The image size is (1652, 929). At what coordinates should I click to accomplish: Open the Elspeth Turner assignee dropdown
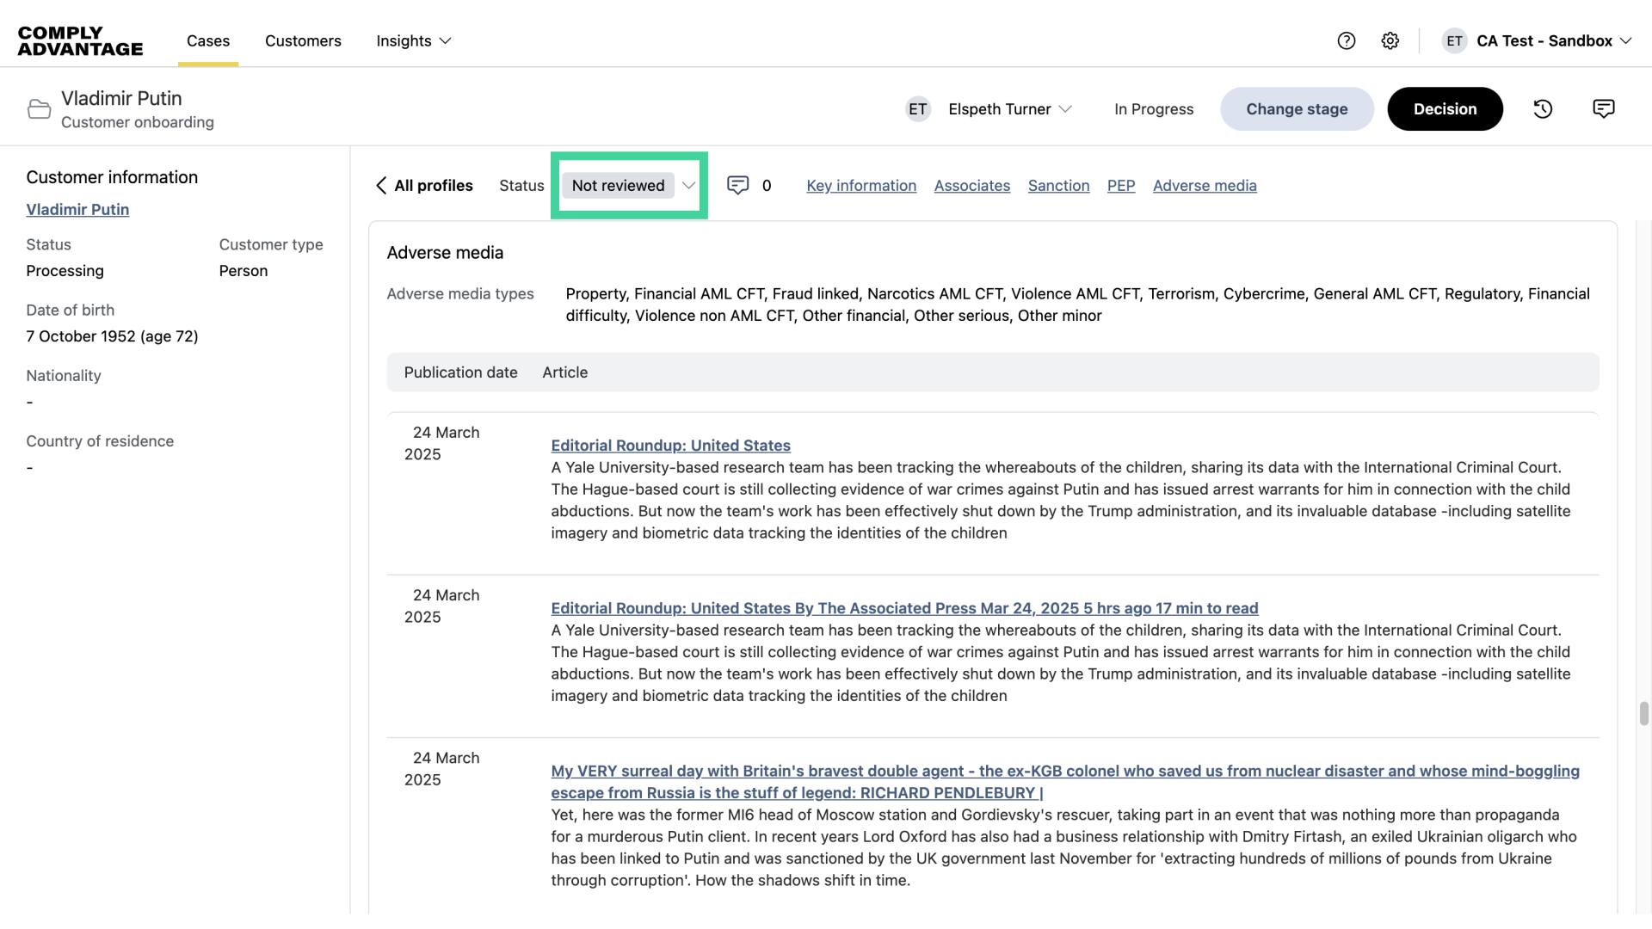coord(1009,109)
